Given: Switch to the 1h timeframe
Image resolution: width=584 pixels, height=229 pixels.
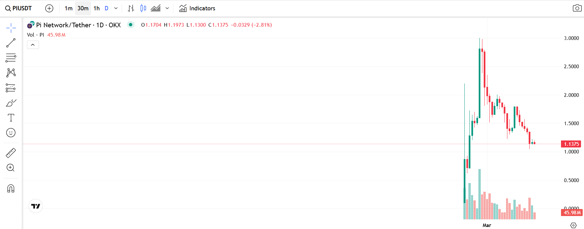Looking at the screenshot, I should click(x=97, y=8).
